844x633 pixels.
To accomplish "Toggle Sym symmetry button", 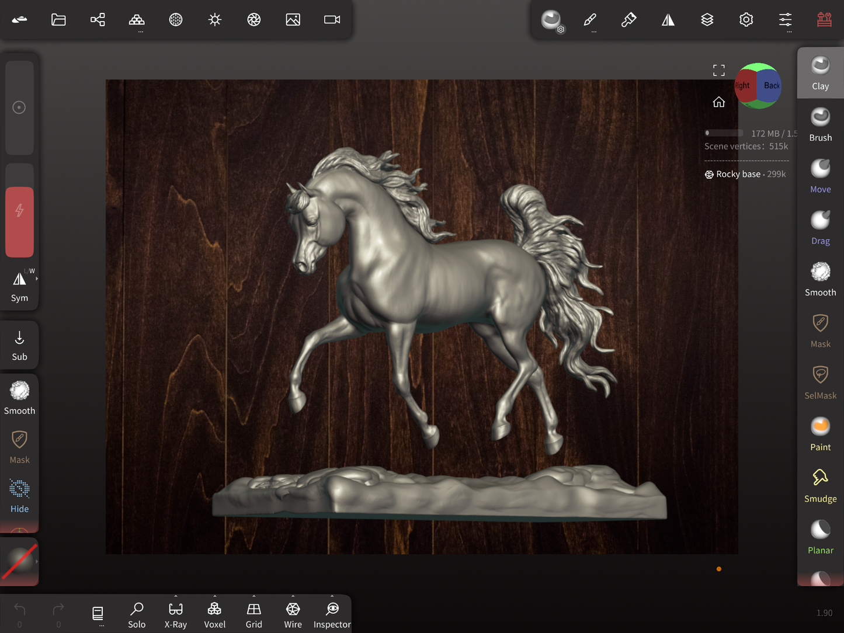I will coord(19,286).
